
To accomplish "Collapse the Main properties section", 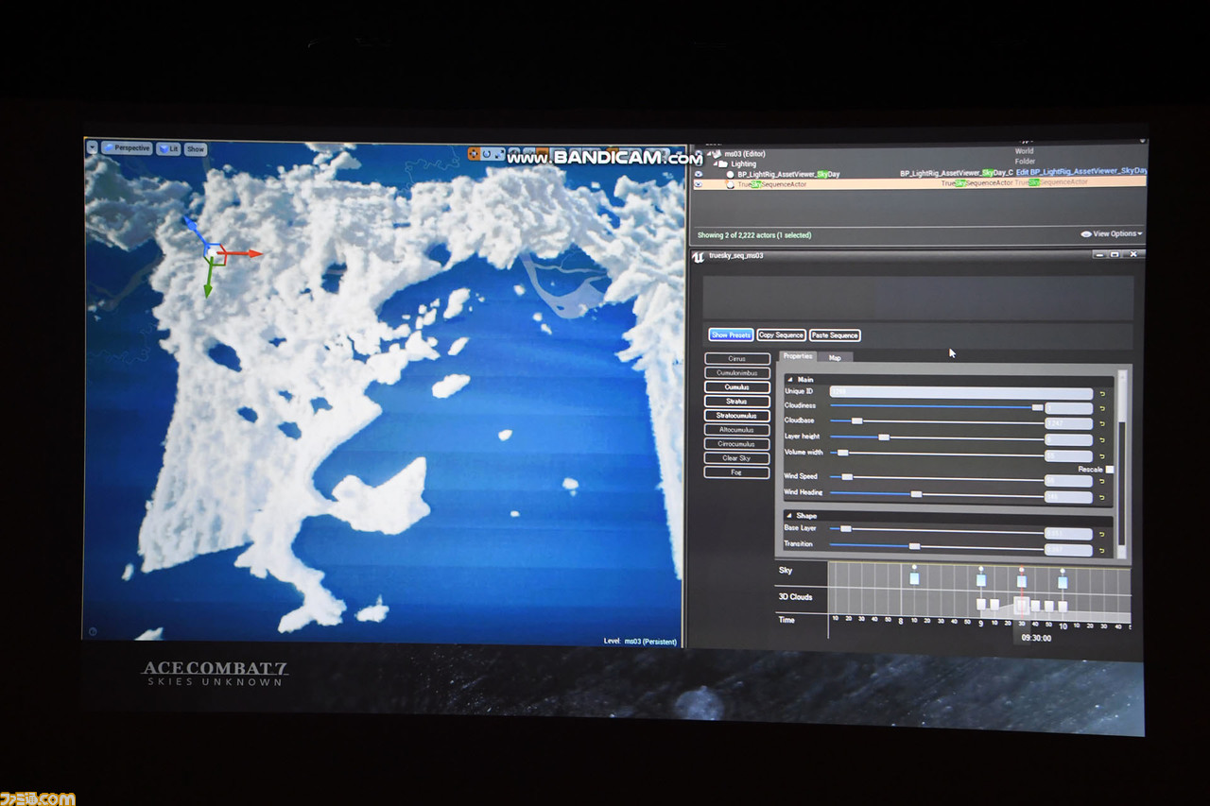I will pos(790,379).
